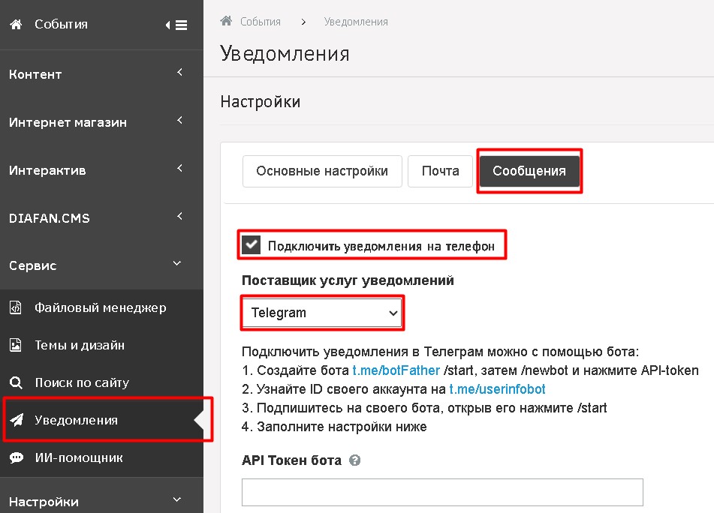
Task: Click the Темы и дизайн image icon
Action: 16,345
